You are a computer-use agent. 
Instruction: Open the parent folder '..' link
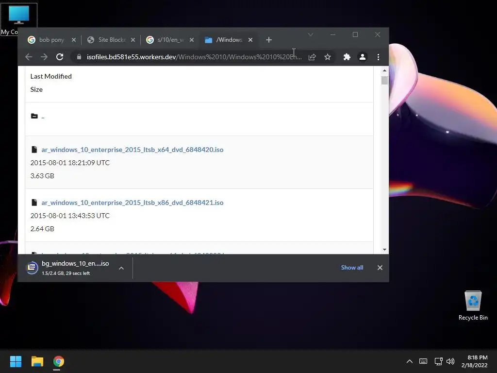[43, 117]
